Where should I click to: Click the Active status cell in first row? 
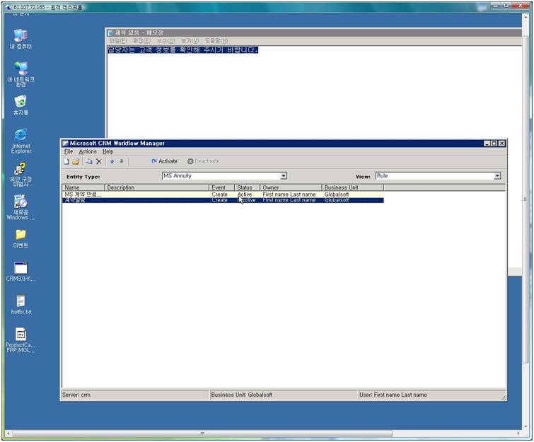(x=245, y=194)
